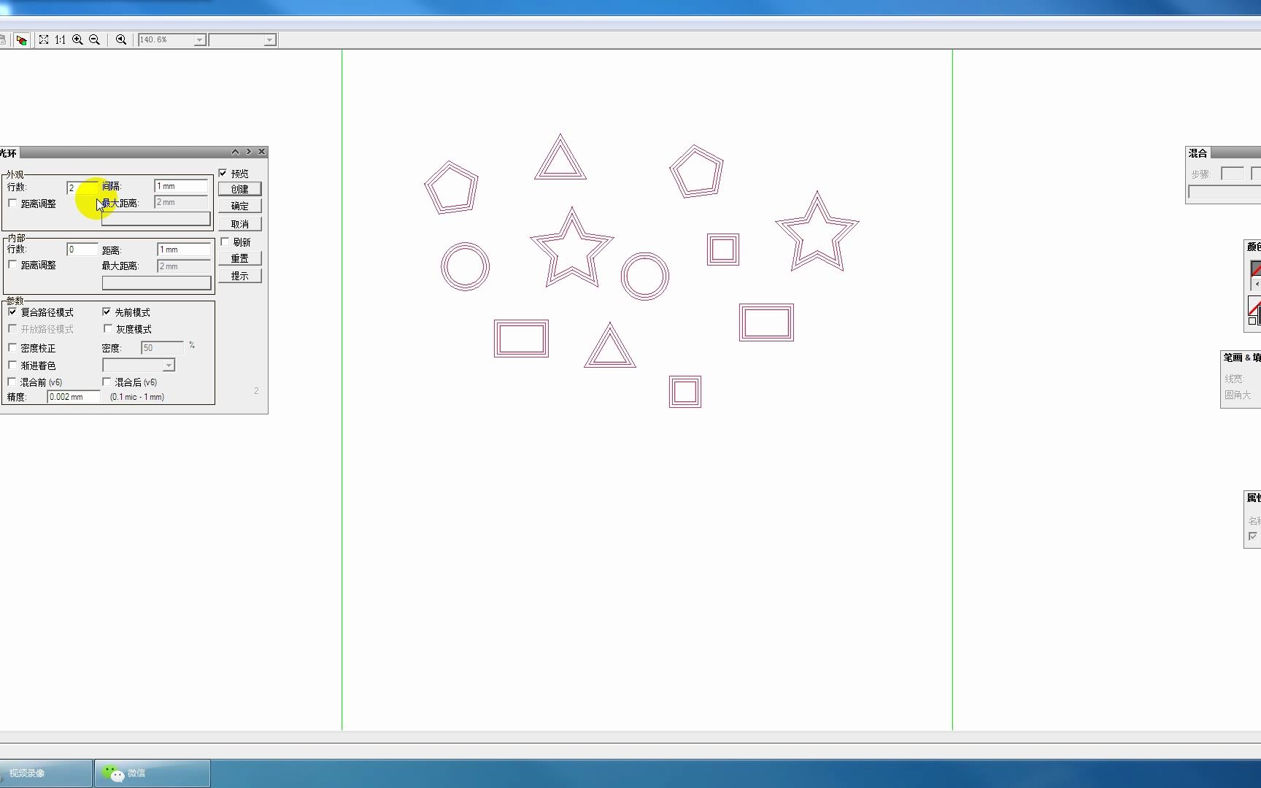This screenshot has height=788, width=1261.
Task: Set zoom to 1:1 actual size
Action: (60, 39)
